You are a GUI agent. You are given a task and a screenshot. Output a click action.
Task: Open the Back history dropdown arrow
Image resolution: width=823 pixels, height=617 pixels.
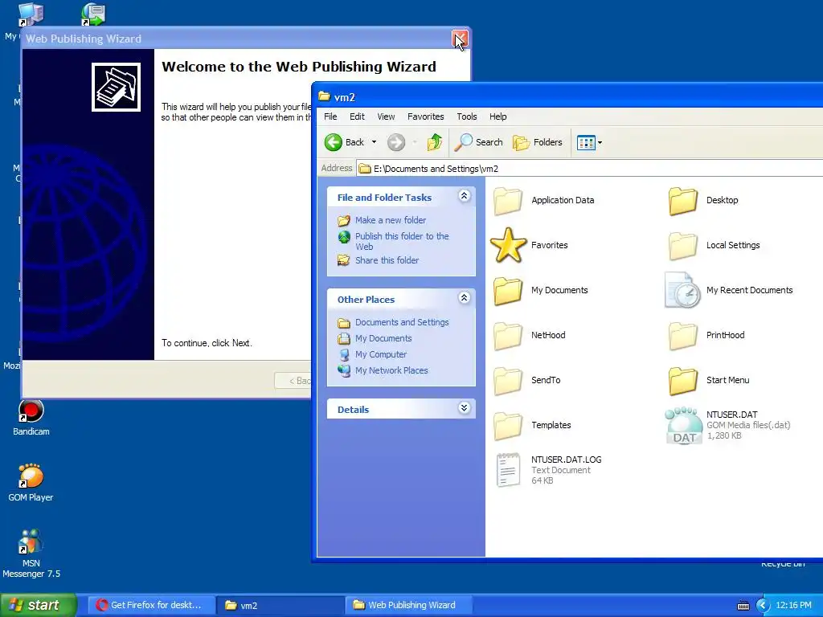coord(375,142)
